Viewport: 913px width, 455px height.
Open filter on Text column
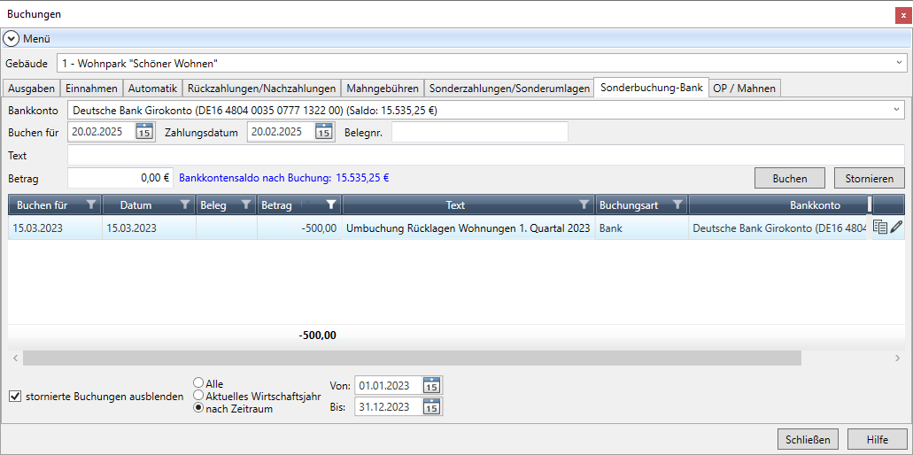click(584, 204)
